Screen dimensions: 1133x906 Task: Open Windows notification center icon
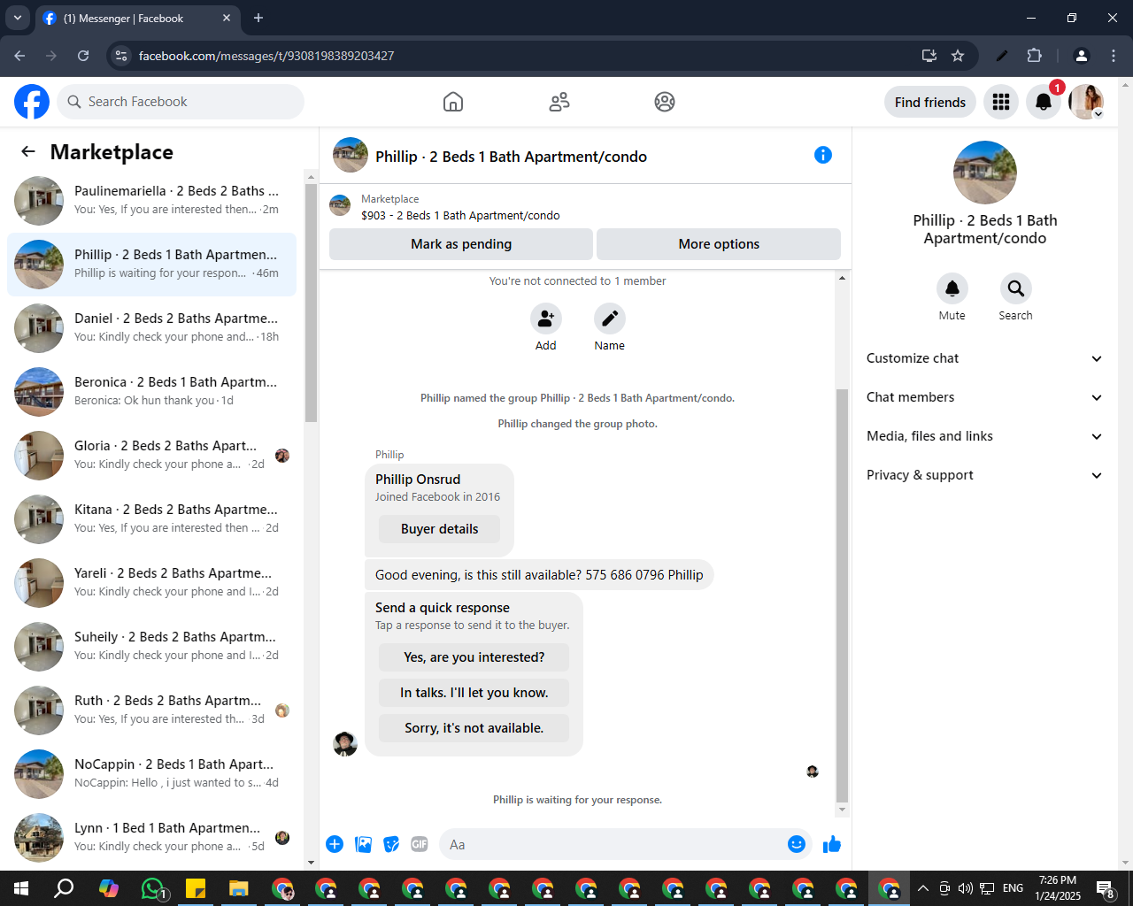pos(1106,888)
